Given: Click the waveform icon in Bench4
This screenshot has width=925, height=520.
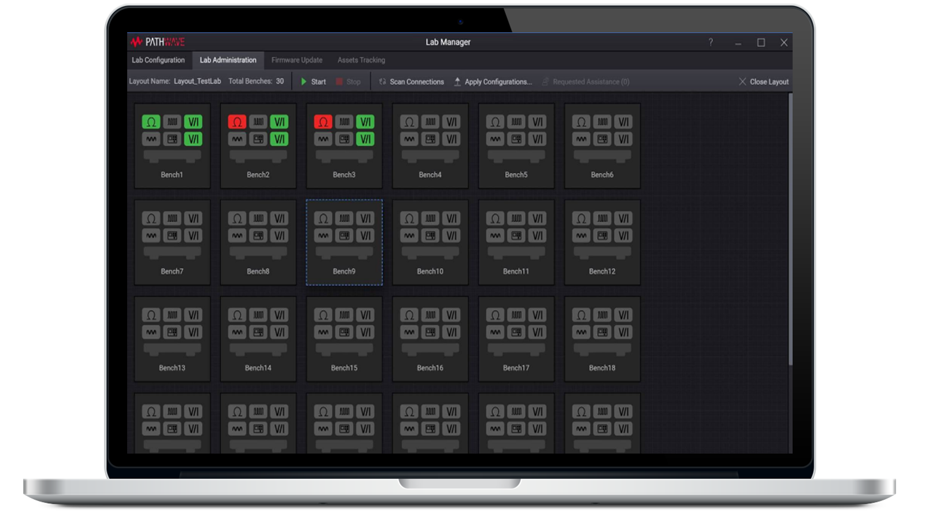Looking at the screenshot, I should pos(409,139).
